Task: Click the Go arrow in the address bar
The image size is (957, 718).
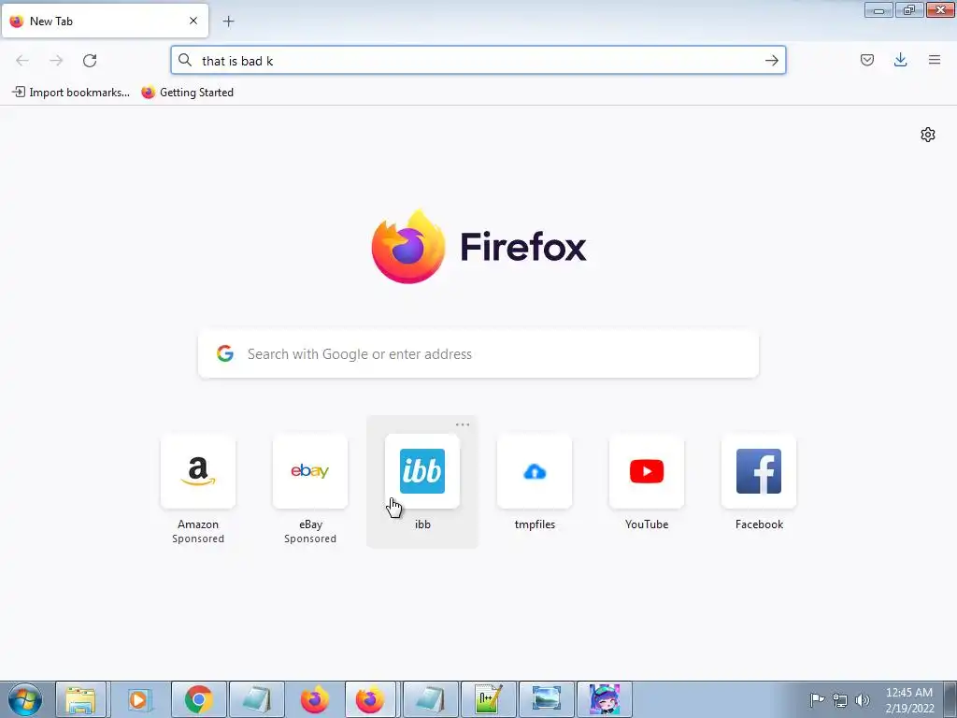Action: pyautogui.click(x=771, y=61)
